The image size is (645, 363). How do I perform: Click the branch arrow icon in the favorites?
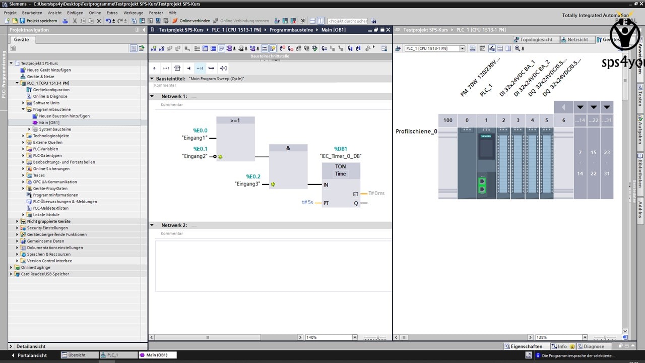211,68
